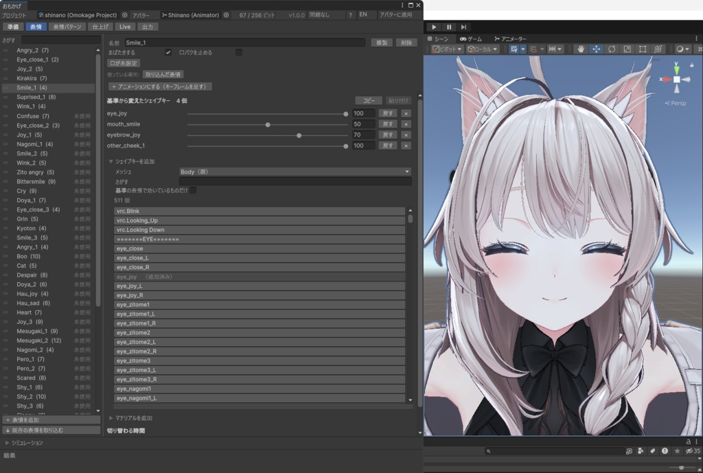Open the メッシュ Body dropdown

[295, 172]
